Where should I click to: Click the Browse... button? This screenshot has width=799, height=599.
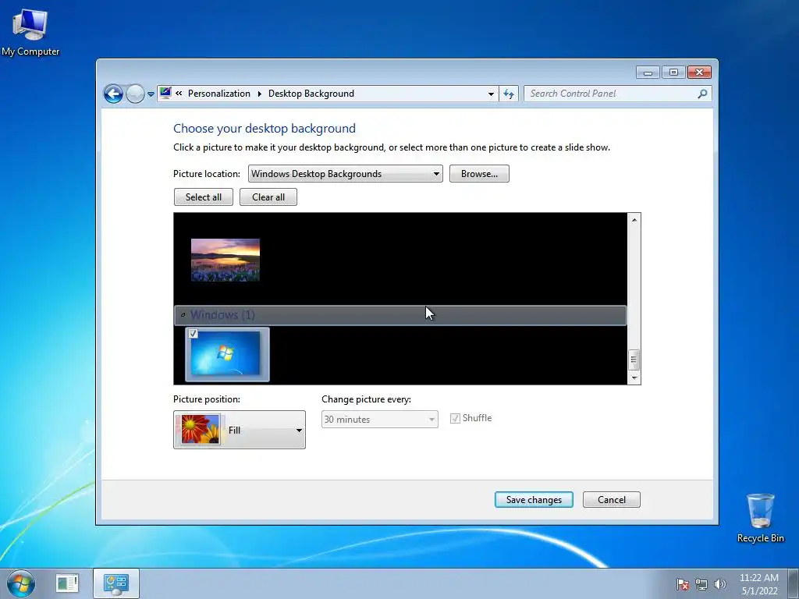(479, 174)
